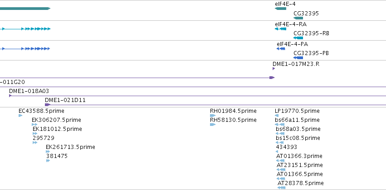
Task: Click the bs68a03.5prime label
Action: (x=298, y=129)
